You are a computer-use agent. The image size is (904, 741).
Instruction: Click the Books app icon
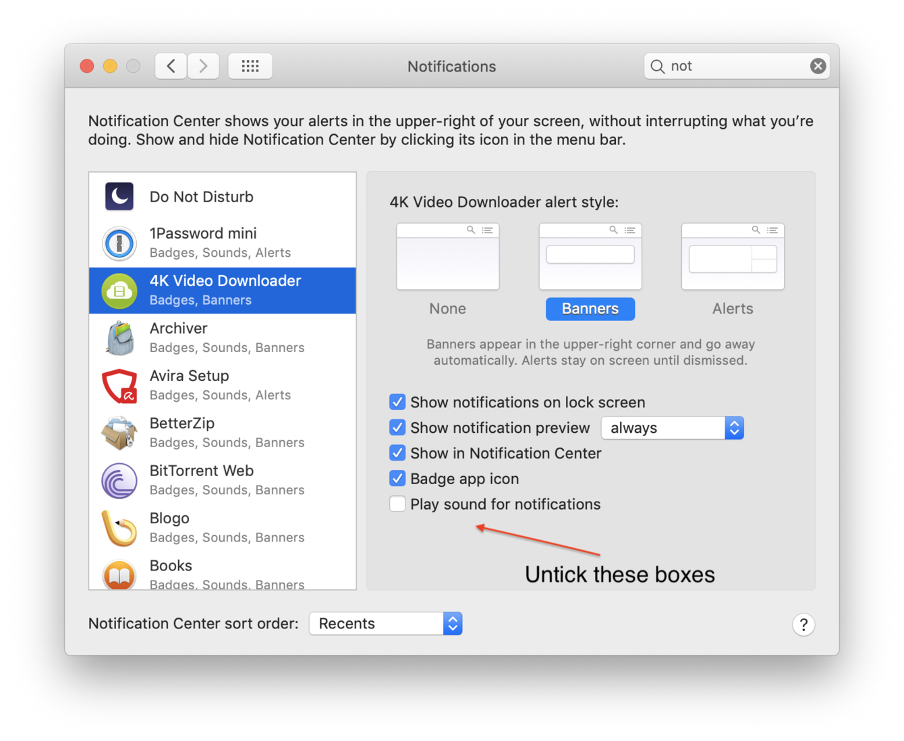point(119,574)
